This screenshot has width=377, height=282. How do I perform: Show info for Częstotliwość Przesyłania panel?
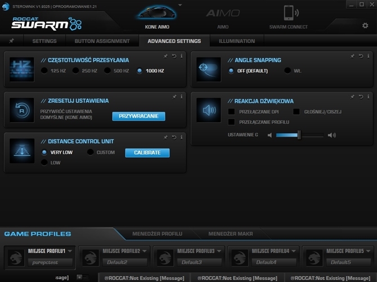coord(182,56)
